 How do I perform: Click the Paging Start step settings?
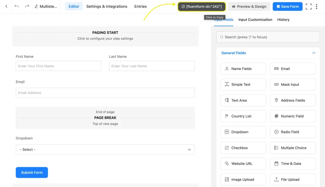click(105, 36)
